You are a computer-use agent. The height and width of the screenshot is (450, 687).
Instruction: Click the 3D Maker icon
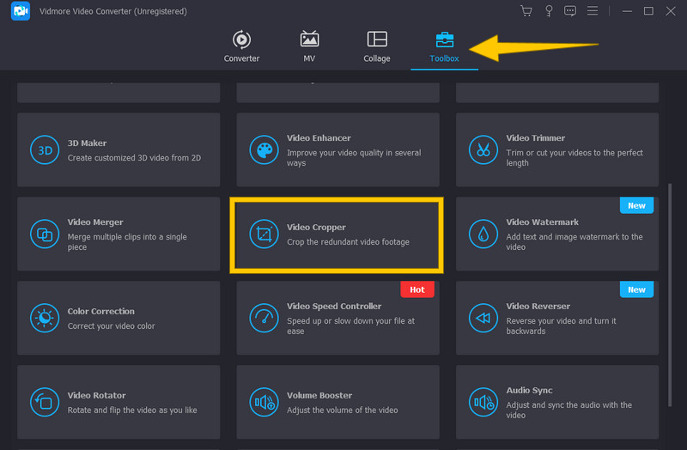coord(44,149)
